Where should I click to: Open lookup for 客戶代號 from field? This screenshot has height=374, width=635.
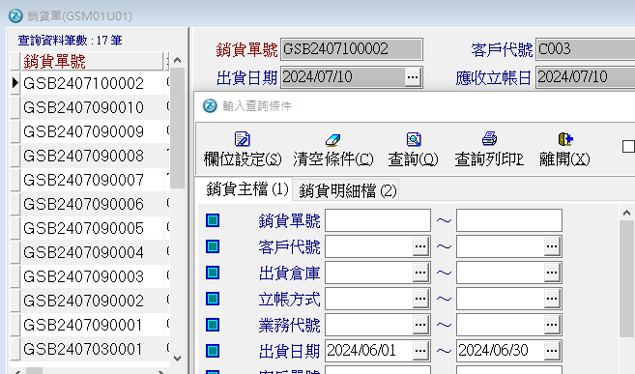click(420, 246)
